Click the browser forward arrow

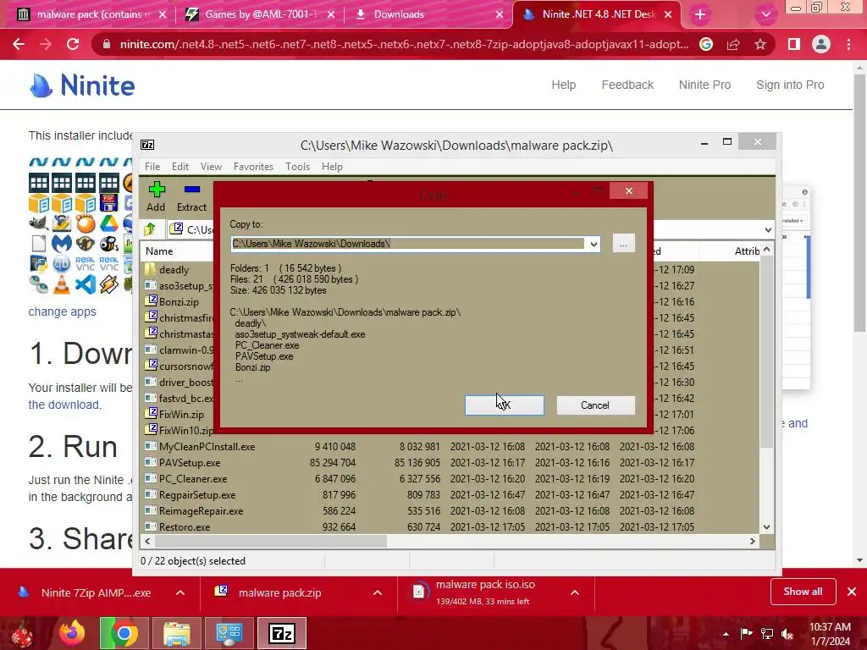[46, 44]
